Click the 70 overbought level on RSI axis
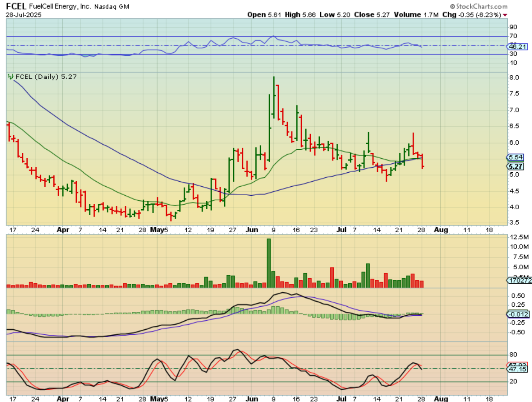Screen dimensions: 532x402 tap(513, 37)
